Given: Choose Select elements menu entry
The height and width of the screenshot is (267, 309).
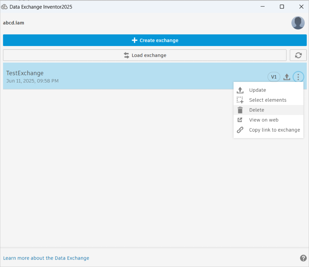Looking at the screenshot, I should [268, 100].
